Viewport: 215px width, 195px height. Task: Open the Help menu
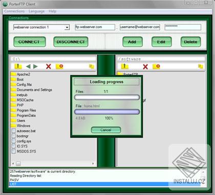52,11
